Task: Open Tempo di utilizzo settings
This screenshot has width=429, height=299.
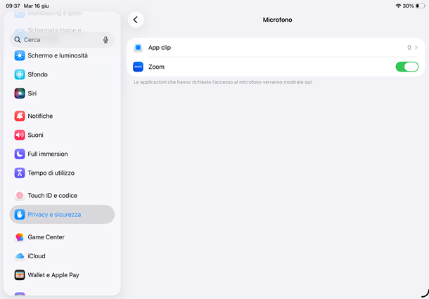Action: [62, 173]
